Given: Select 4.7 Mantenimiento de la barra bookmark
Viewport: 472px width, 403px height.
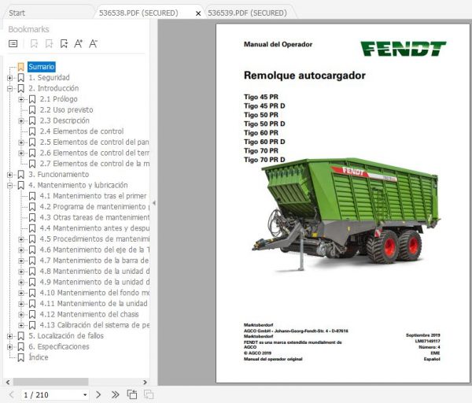Looking at the screenshot, I should tap(94, 261).
